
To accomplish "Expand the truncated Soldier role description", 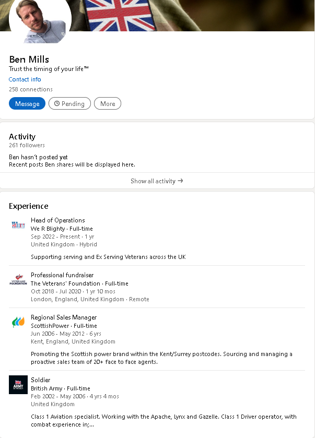I will coord(91,425).
